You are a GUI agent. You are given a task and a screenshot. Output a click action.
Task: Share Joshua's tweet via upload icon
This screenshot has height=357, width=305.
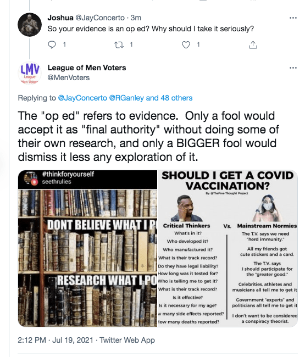coord(253,44)
